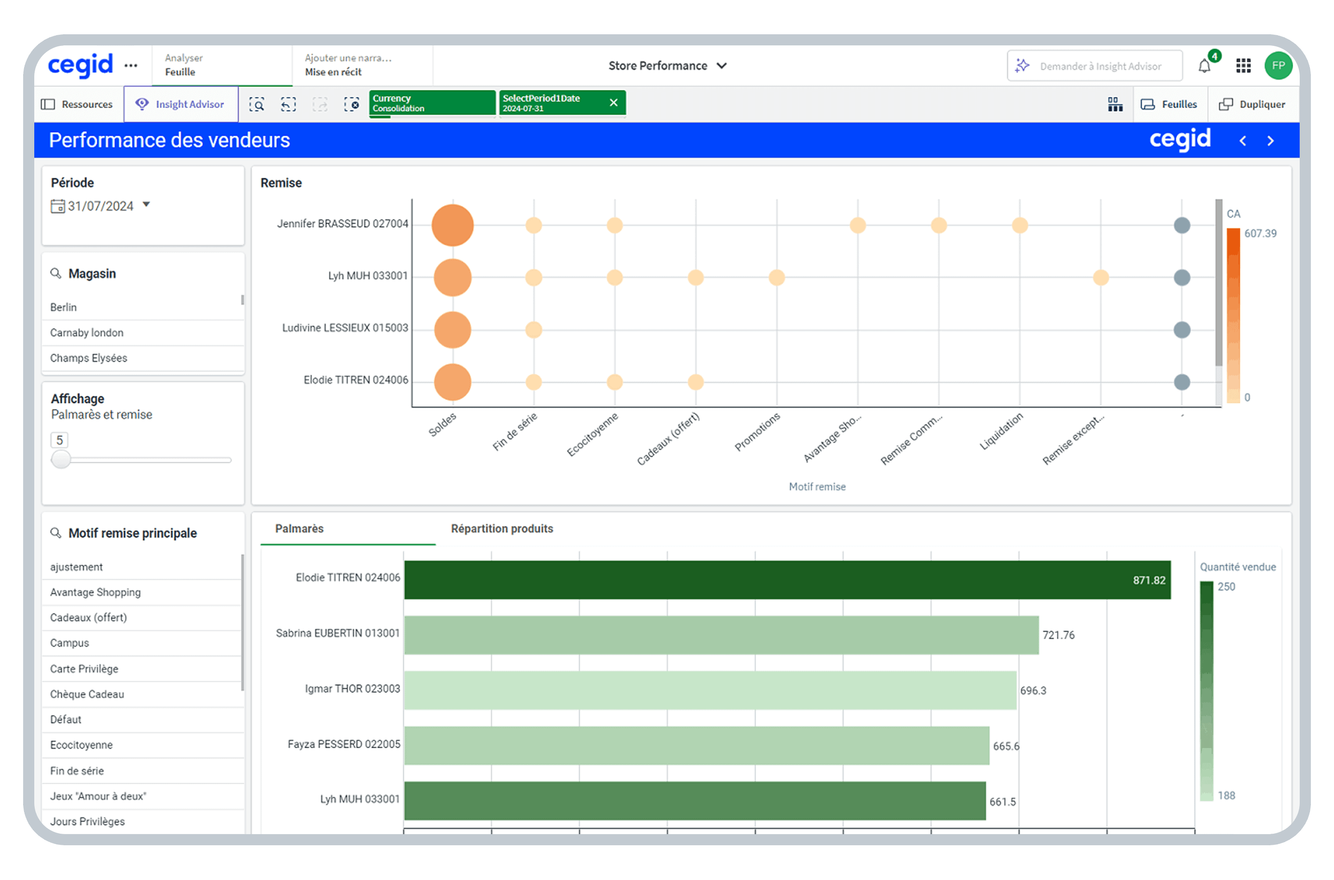
Task: Click the Demander à Insight Advisor field
Action: click(x=1095, y=66)
